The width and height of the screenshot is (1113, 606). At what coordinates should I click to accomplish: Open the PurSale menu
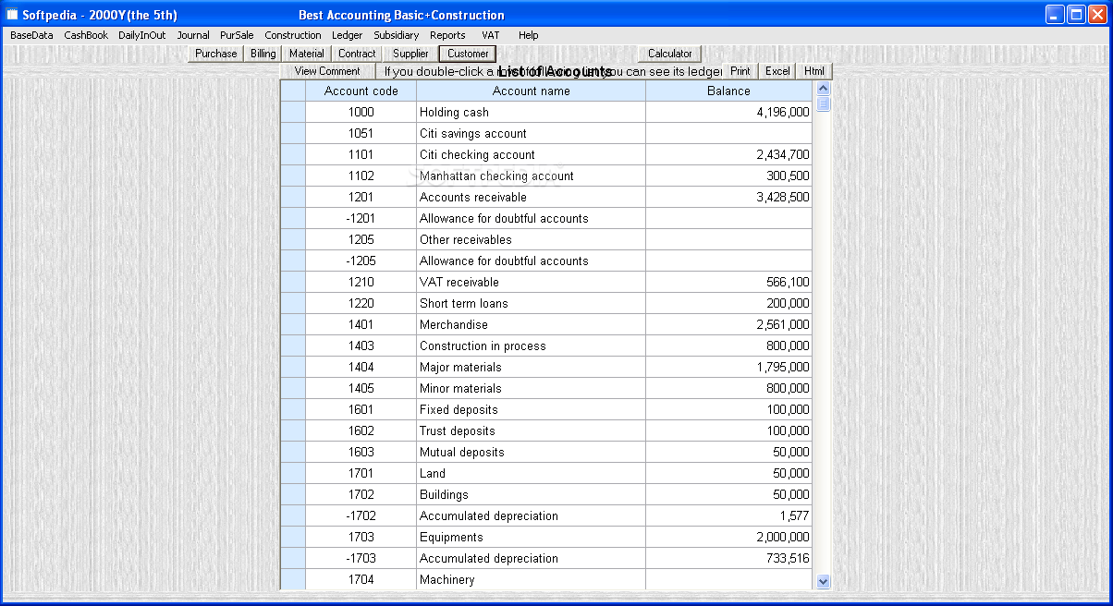237,35
